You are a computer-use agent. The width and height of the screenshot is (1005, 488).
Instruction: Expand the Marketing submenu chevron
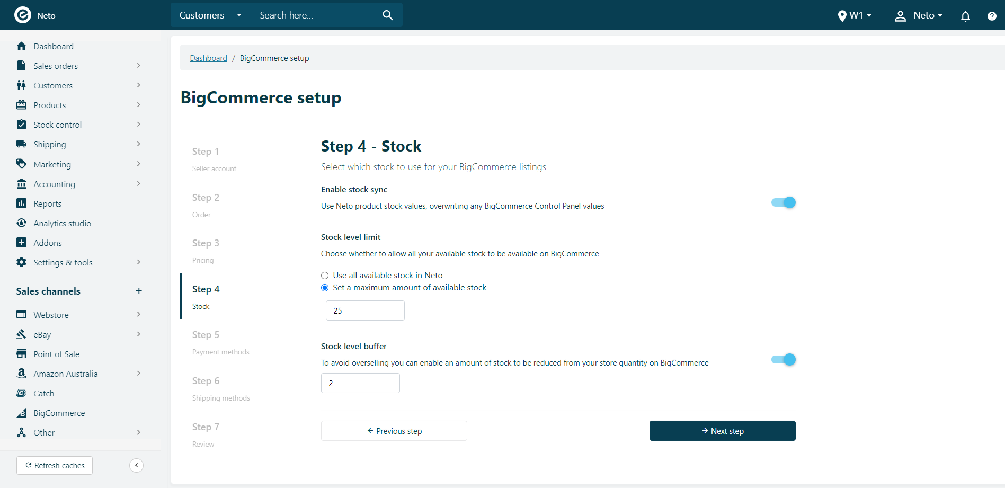point(139,164)
